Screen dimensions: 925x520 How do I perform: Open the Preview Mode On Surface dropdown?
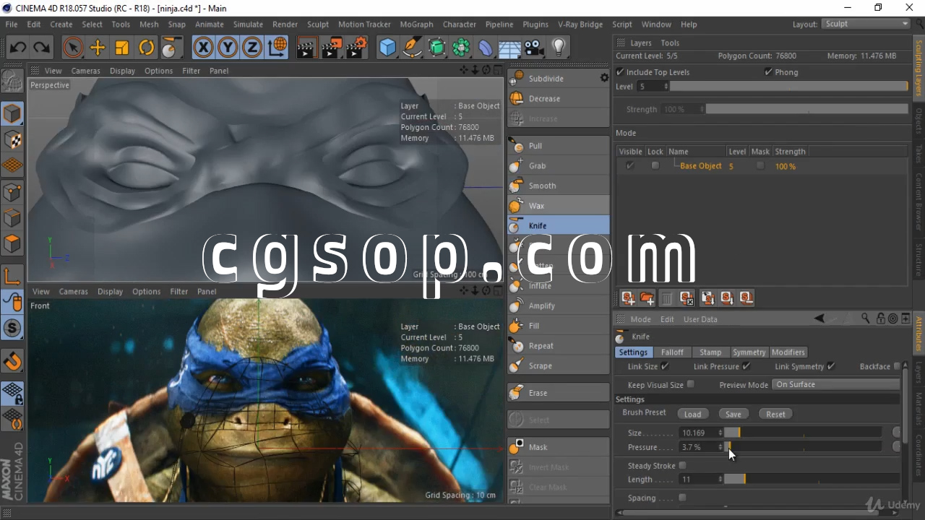coord(836,385)
